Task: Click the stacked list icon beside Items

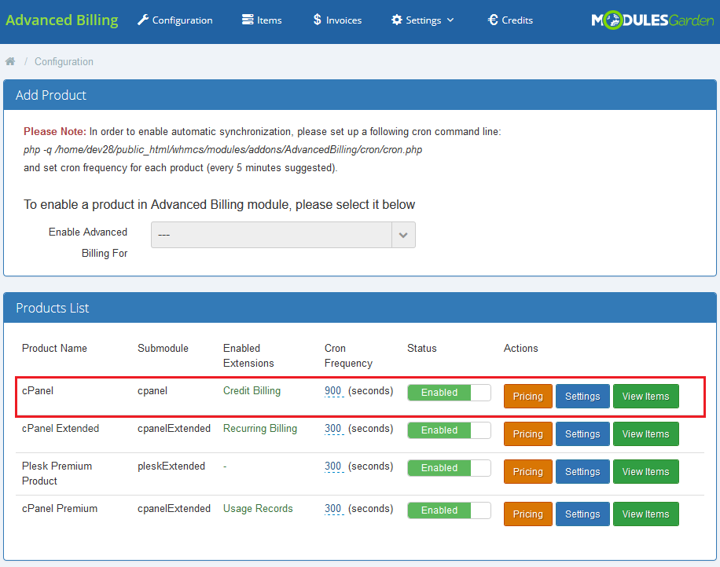Action: click(x=248, y=20)
